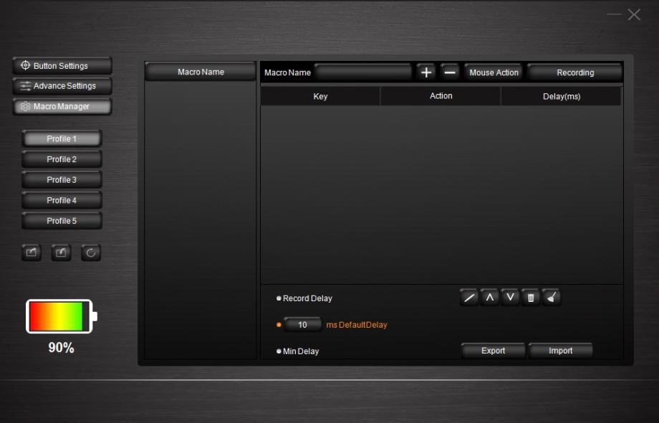Select the Min Delay option

[297, 351]
